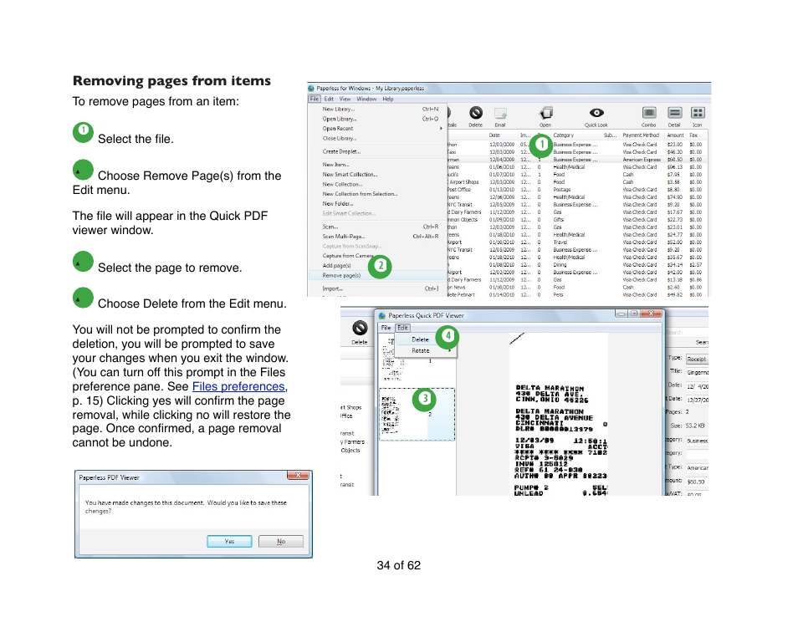Viewport: 798px width, 617px height.
Task: Select Close Library... menu entry
Action: tap(377, 138)
